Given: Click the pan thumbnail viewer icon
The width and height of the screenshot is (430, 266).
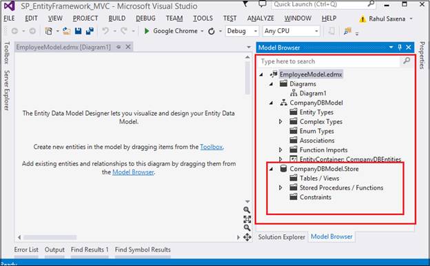Looking at the screenshot, I should point(247,237).
